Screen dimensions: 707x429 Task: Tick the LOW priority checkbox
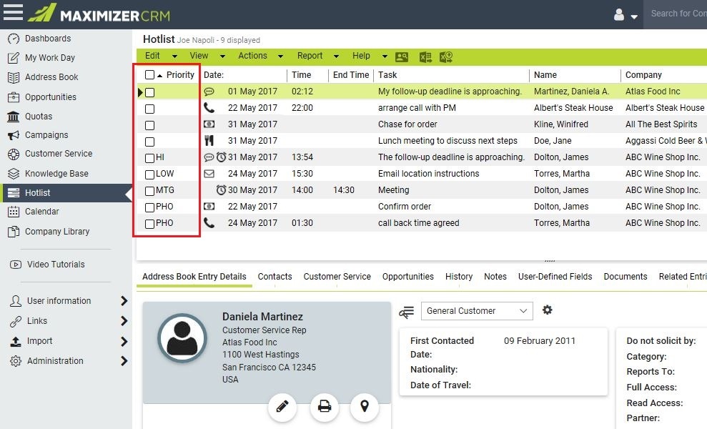click(x=149, y=174)
